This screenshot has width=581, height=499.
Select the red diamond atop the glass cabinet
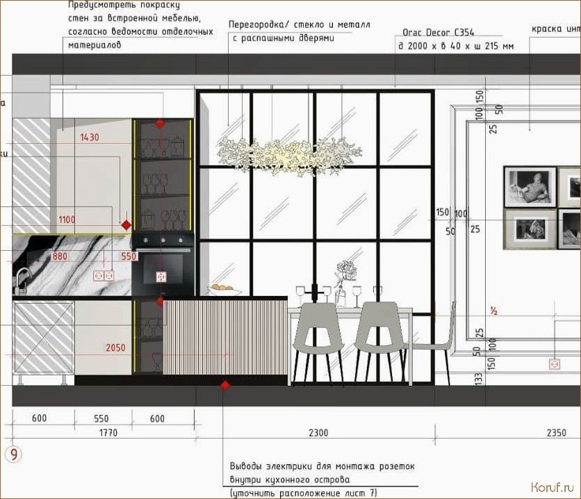point(160,124)
